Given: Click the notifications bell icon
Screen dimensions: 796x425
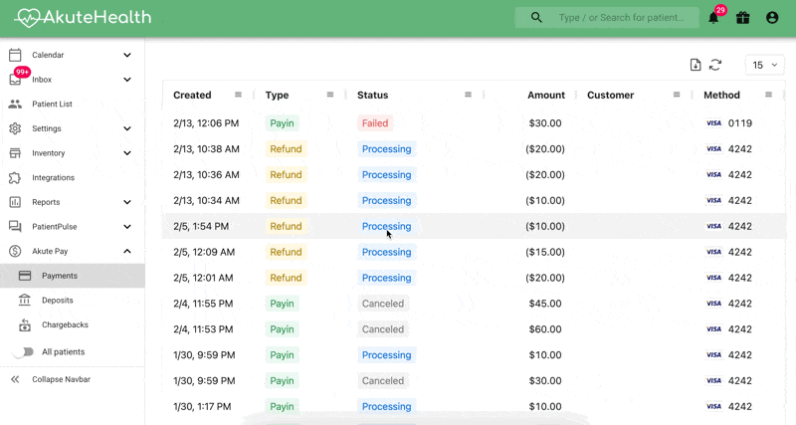Looking at the screenshot, I should [x=713, y=18].
